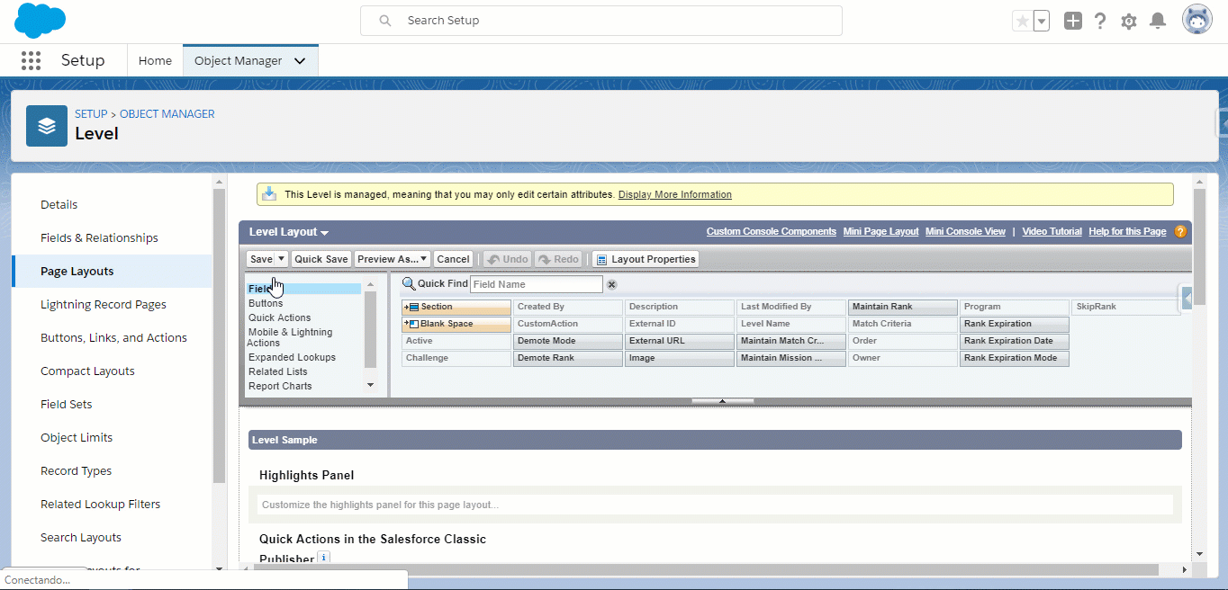The height and width of the screenshot is (590, 1228).
Task: Open the Preview As dropdown
Action: [393, 259]
